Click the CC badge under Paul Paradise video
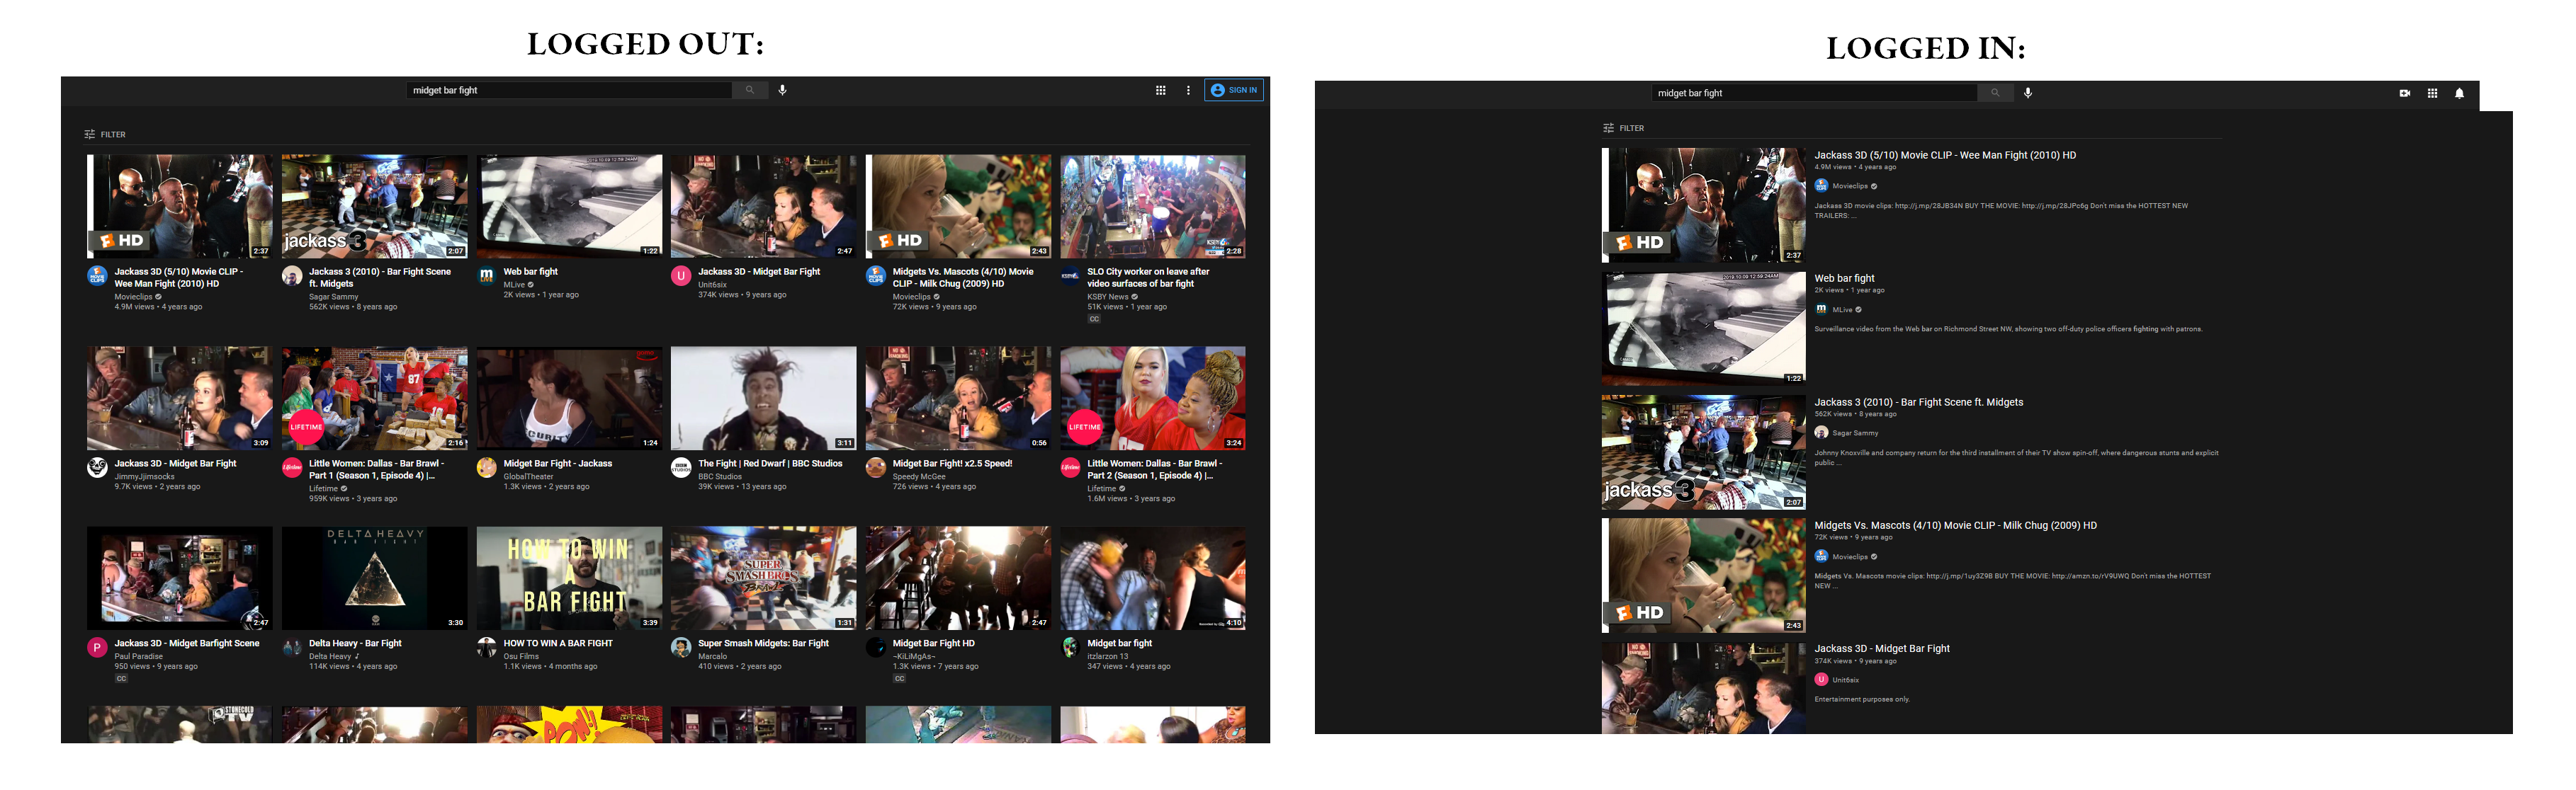Viewport: 2576px width, 790px height. click(x=121, y=678)
